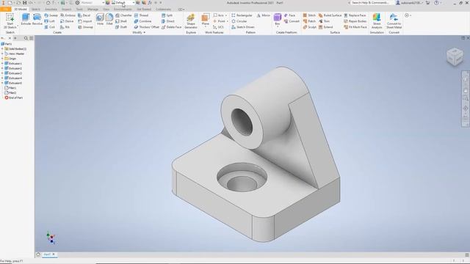
Task: Switch to the Sketch ribbon tab
Action: click(x=36, y=10)
